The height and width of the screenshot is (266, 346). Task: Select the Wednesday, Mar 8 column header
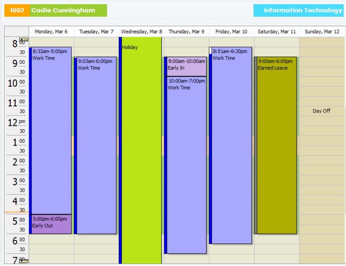[141, 32]
